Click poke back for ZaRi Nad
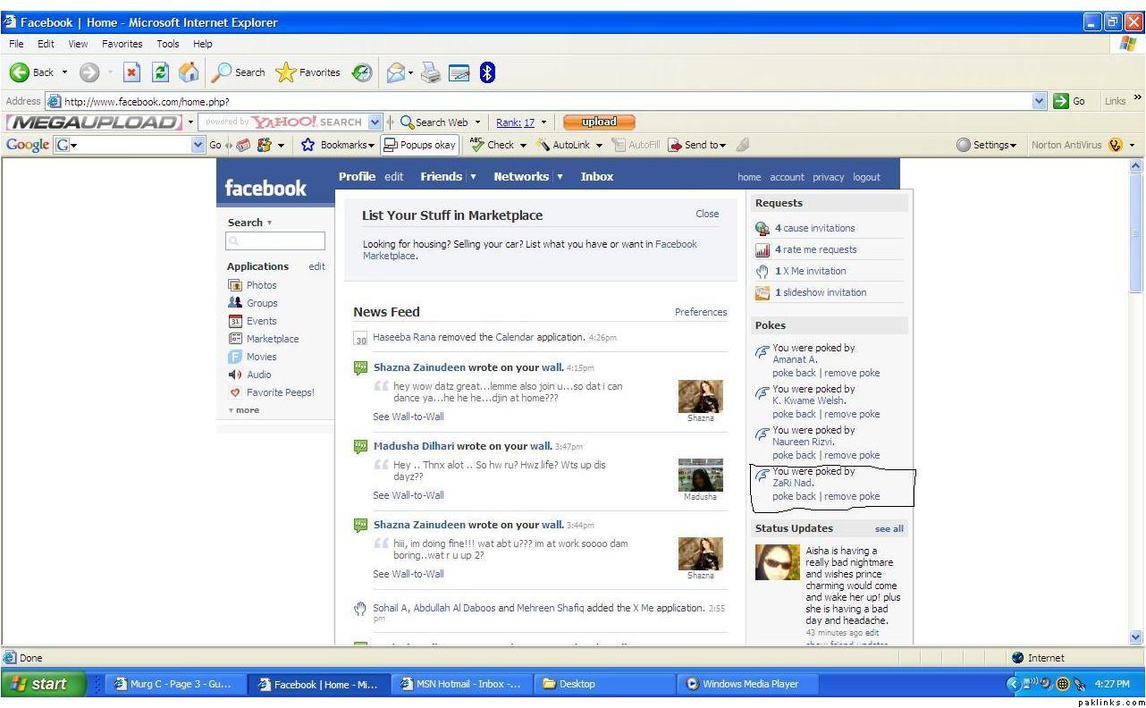This screenshot has height=708, width=1146. pos(794,496)
